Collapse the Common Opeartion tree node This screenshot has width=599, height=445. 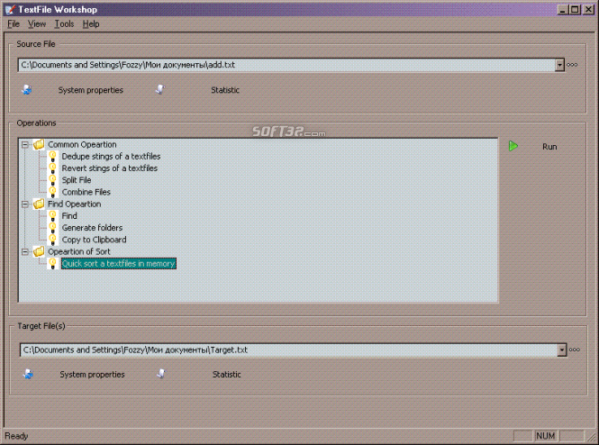(x=25, y=144)
